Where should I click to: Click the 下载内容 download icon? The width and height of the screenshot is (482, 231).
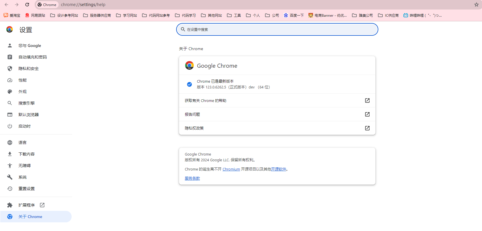pyautogui.click(x=10, y=154)
